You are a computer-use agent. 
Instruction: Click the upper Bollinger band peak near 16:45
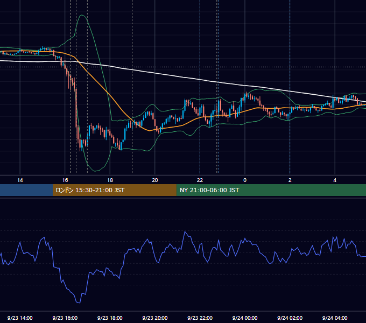point(82,15)
